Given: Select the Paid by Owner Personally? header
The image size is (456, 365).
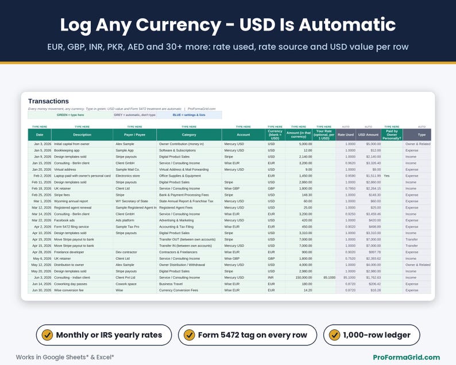Looking at the screenshot, I should (392, 135).
